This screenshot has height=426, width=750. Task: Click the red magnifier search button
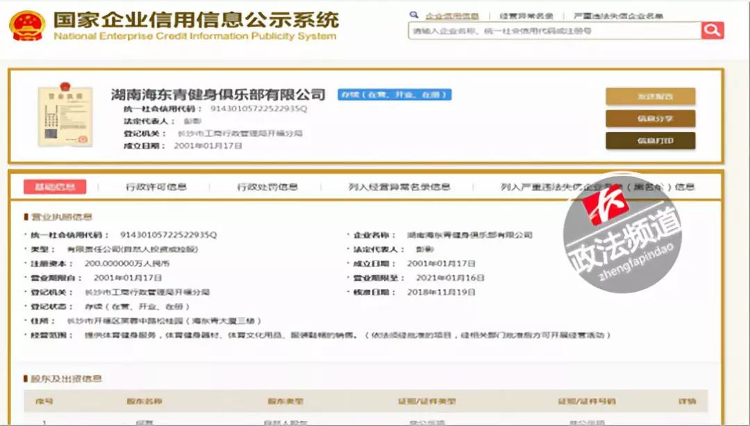click(712, 31)
